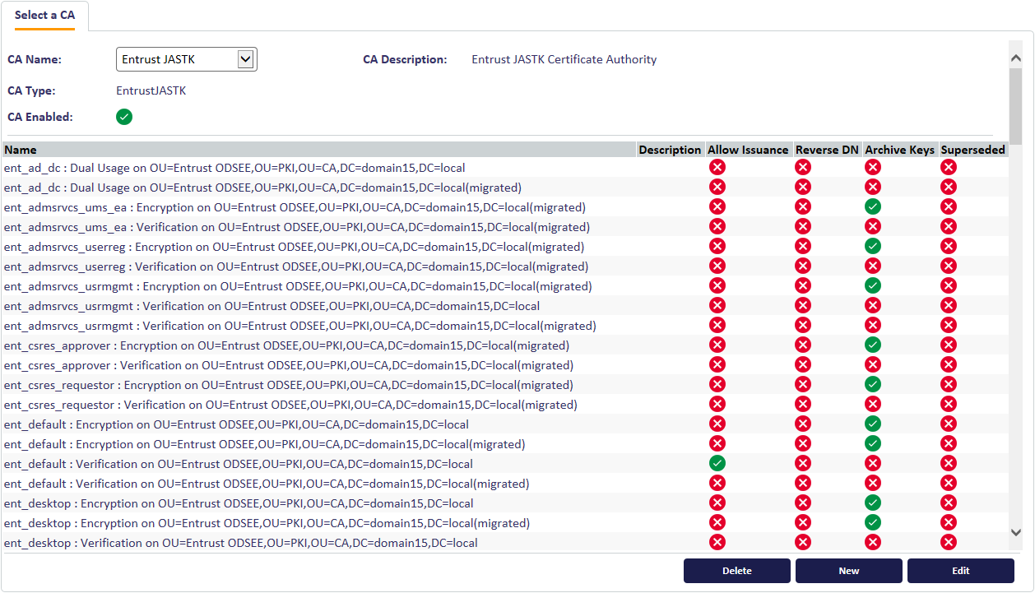Select ent_csres_requestor Encryption row name

[289, 385]
